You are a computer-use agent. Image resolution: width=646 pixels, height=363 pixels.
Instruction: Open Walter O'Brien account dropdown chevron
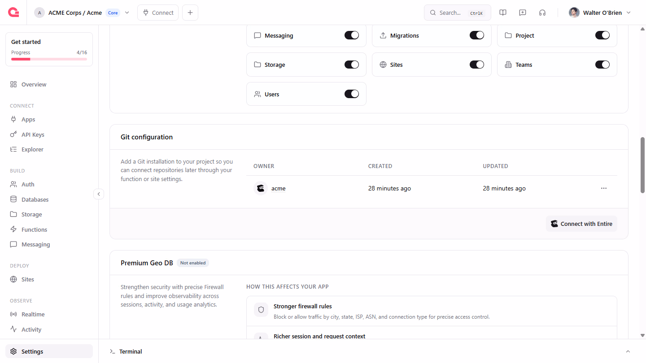pyautogui.click(x=629, y=13)
